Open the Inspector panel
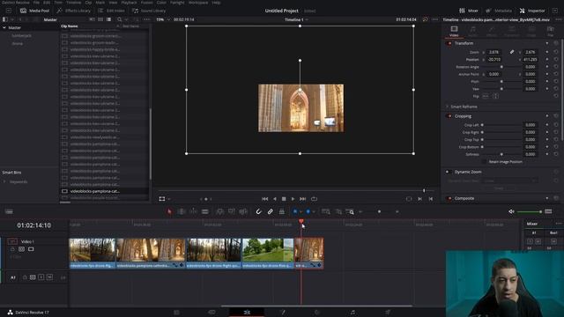The height and width of the screenshot is (317, 564). click(532, 11)
